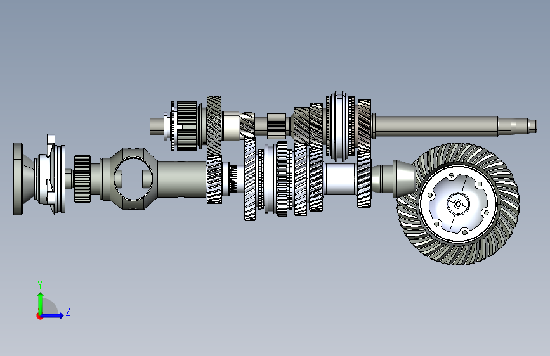
Task: Select the white differential hub inside ring gear
Action: (458, 203)
